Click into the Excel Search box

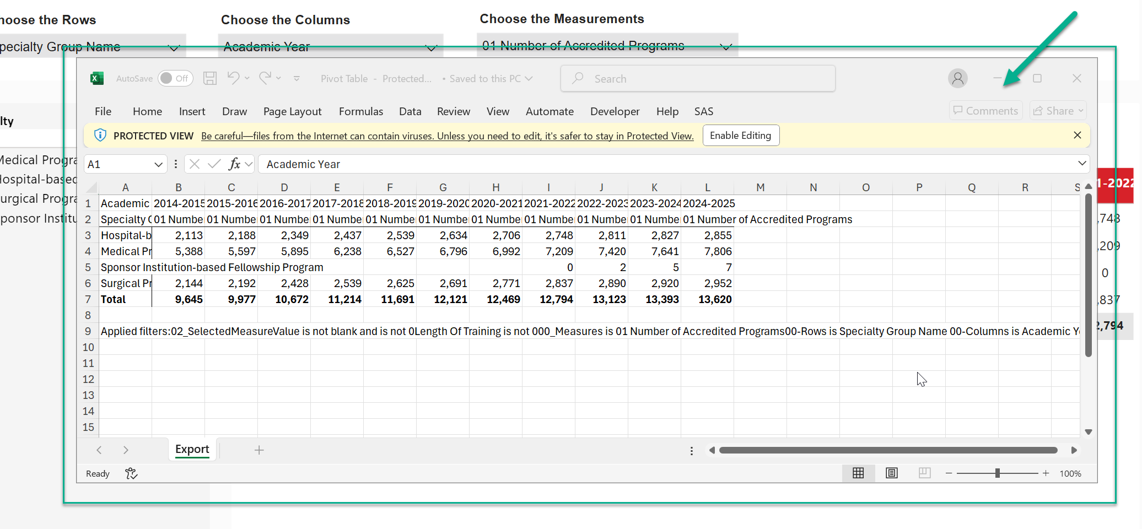click(698, 79)
